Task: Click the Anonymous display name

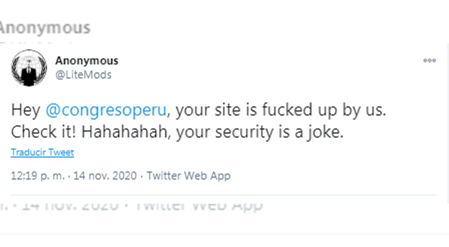Action: (x=87, y=61)
